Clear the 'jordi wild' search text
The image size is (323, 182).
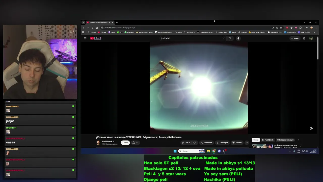point(224,38)
